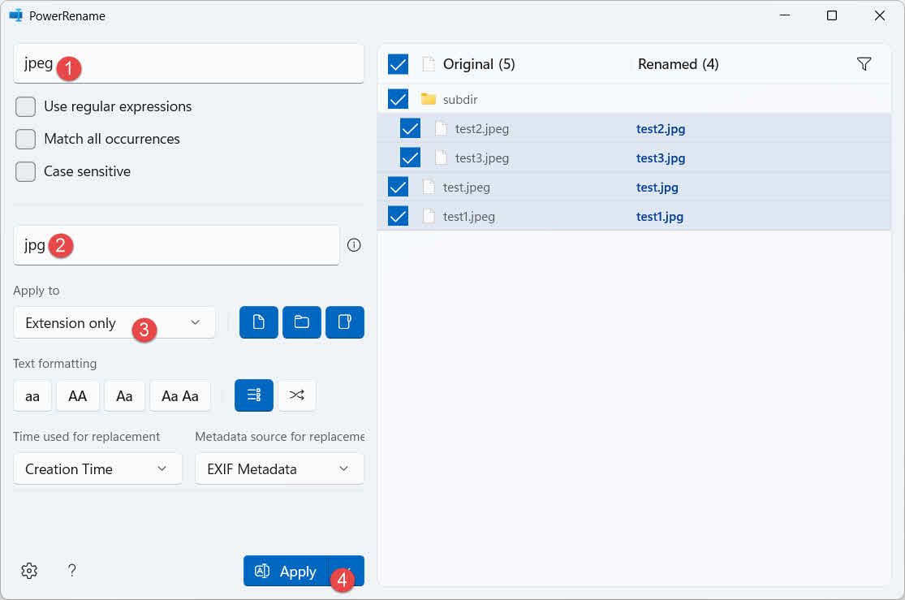Click the renamed test.jpg preview
Viewport: 905px width, 600px height.
[x=657, y=188]
